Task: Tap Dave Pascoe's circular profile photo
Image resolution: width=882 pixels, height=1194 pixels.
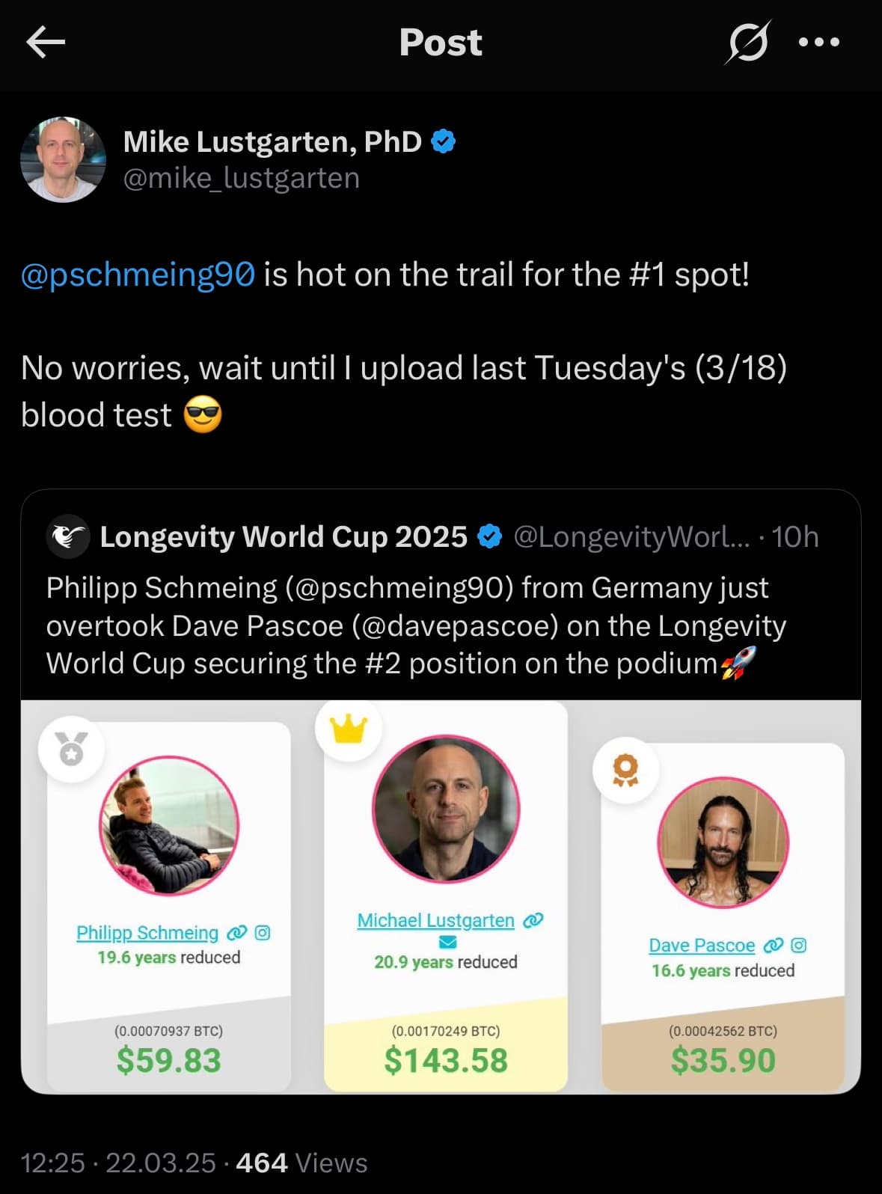Action: (723, 842)
